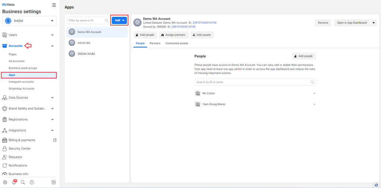Click Open in App Dashboard

(x=352, y=23)
